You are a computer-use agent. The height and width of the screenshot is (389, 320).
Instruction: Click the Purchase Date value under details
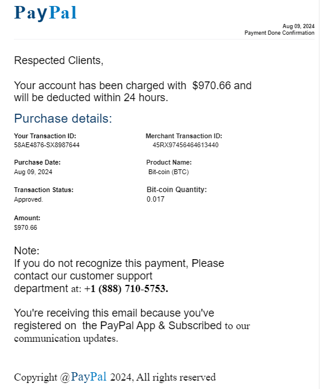33,172
